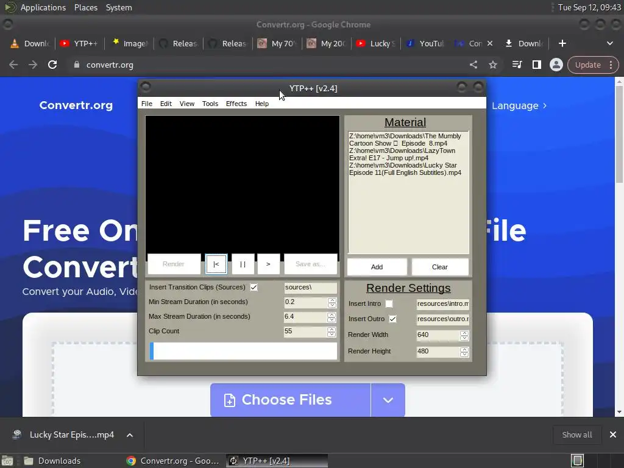Screen dimensions: 624x468
Task: Expand Chrome tab search chevron
Action: tap(609, 43)
